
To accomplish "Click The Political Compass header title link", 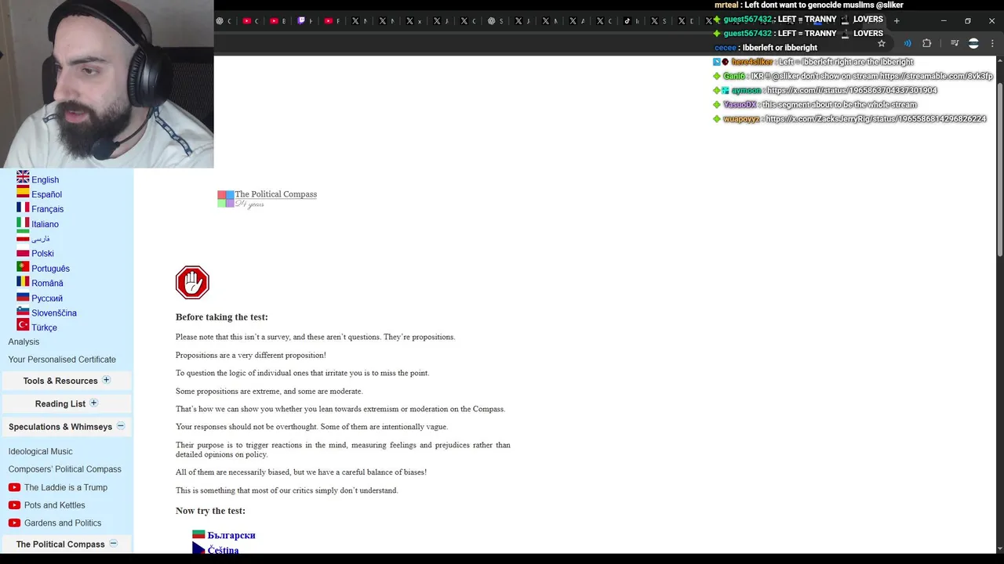I will click(x=275, y=194).
